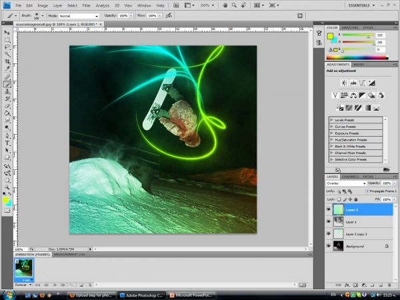Open the brush Mode dropdown
Image resolution: width=400 pixels, height=300 pixels.
tap(79, 16)
